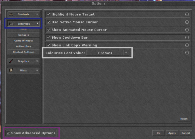Select the Game Window subcategory

tap(24, 41)
